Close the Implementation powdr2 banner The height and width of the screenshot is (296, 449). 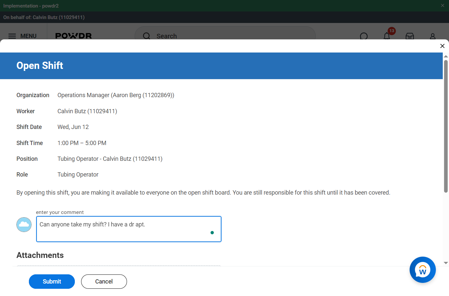442,6
